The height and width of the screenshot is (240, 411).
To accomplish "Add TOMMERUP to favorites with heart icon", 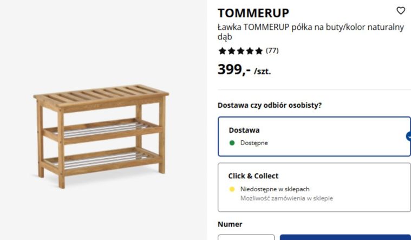I will coord(401,11).
